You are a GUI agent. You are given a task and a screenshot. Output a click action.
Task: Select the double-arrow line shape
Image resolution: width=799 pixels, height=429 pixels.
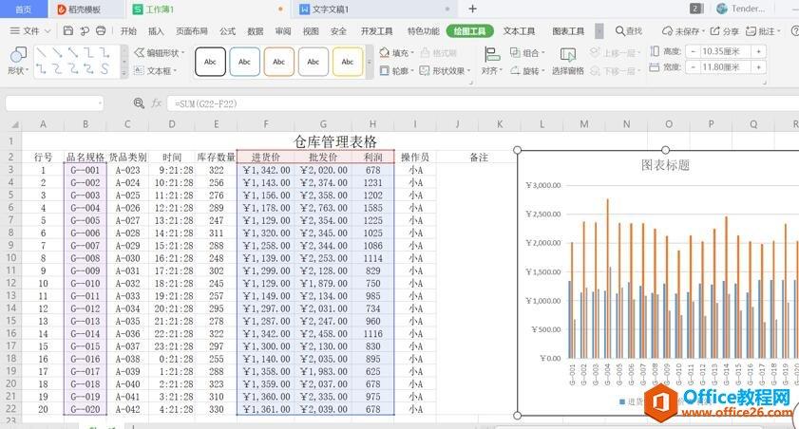[73, 53]
